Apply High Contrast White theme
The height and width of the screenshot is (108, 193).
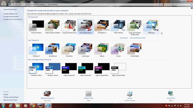pos(118,69)
